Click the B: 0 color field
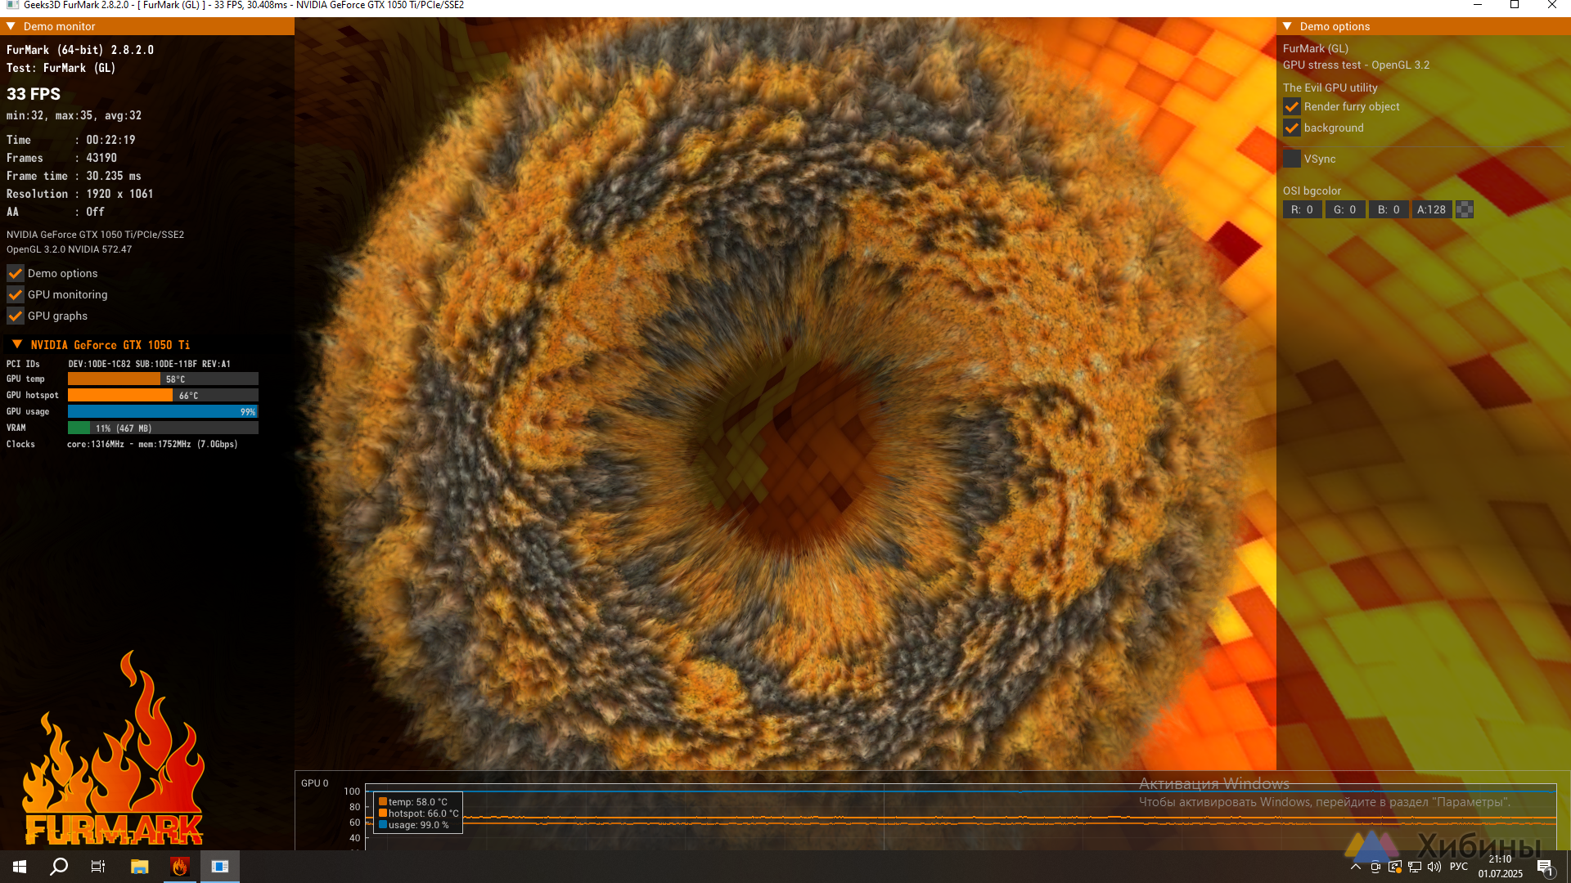Image resolution: width=1571 pixels, height=883 pixels. click(1389, 210)
